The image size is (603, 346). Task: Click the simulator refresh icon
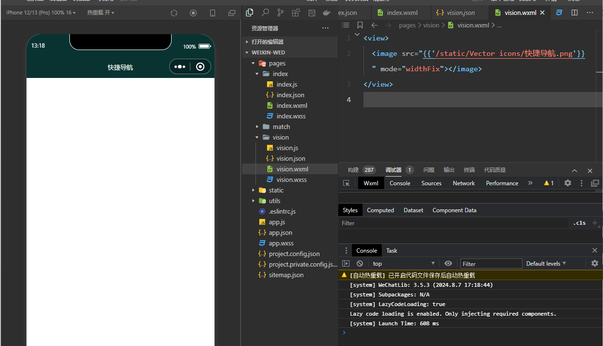click(x=174, y=13)
